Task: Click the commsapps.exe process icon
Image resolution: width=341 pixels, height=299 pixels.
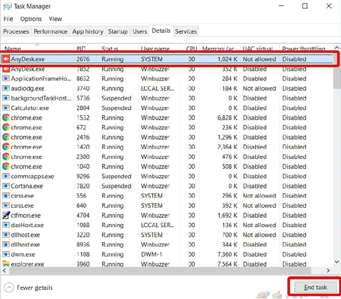Action: pyautogui.click(x=6, y=176)
